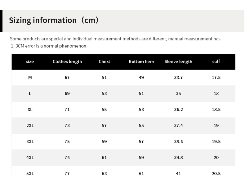
Task: Click the measurement error disclaimer text
Action: point(115,42)
